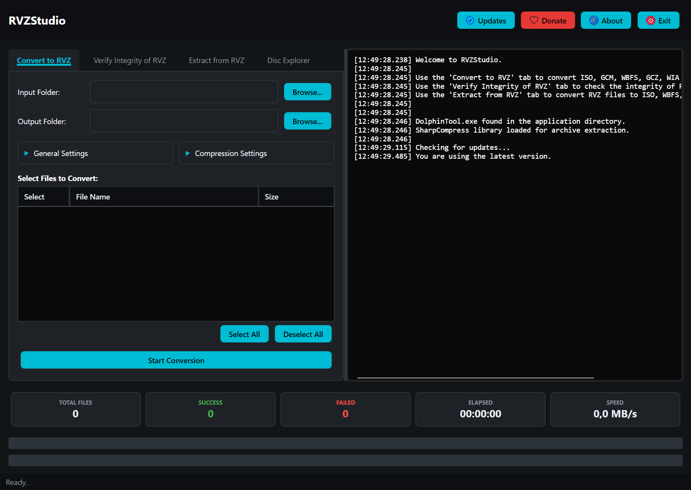Click the FAILED counter card
This screenshot has width=691, height=490.
(x=345, y=409)
